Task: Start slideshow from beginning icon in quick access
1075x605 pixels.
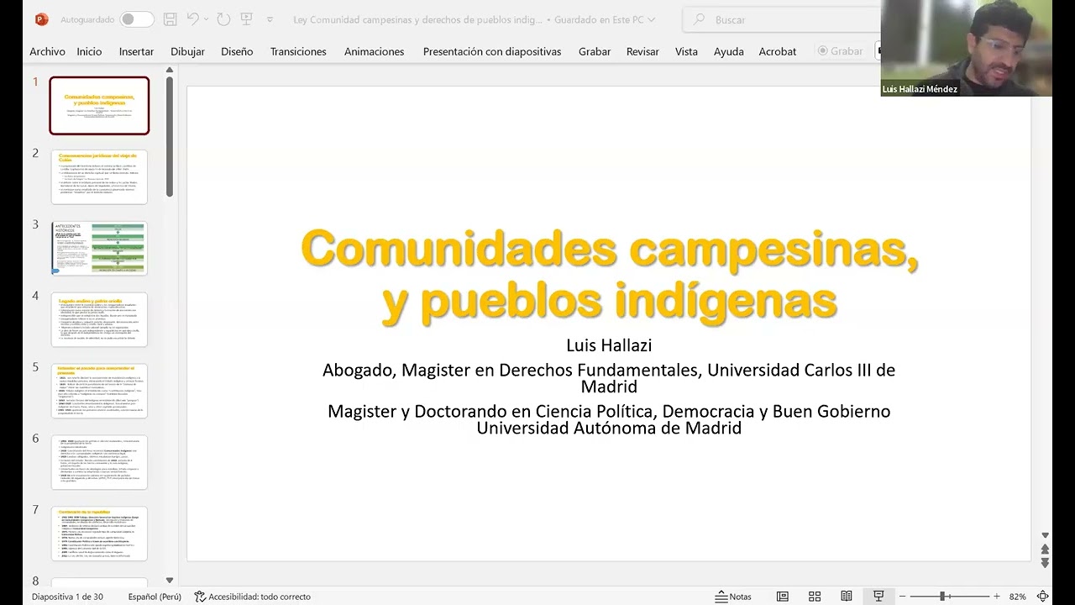Action: click(247, 19)
